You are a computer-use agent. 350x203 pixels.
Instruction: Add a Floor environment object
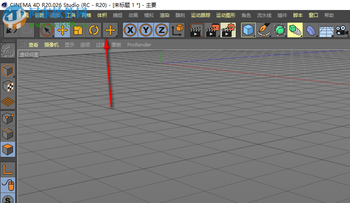[x=327, y=30]
